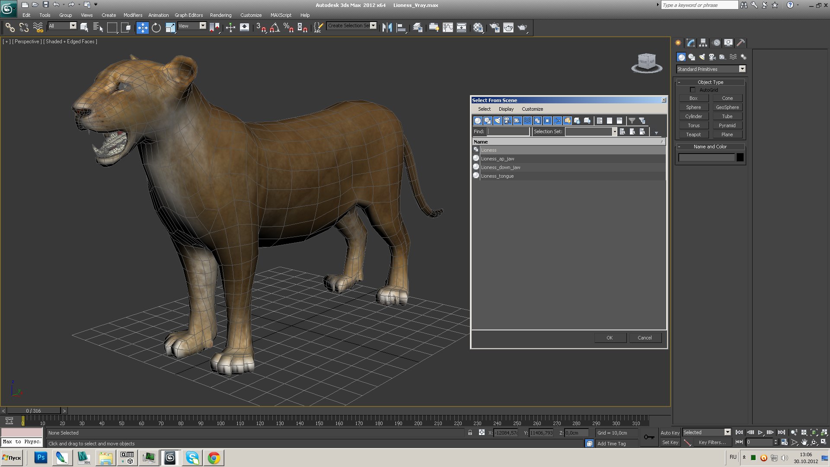Select Lioness_tongue in scene list
The height and width of the screenshot is (467, 830).
(x=498, y=176)
